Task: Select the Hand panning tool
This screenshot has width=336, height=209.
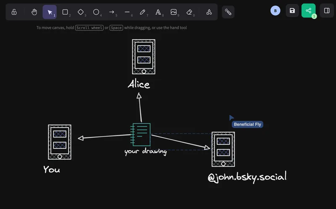Action: coord(34,12)
